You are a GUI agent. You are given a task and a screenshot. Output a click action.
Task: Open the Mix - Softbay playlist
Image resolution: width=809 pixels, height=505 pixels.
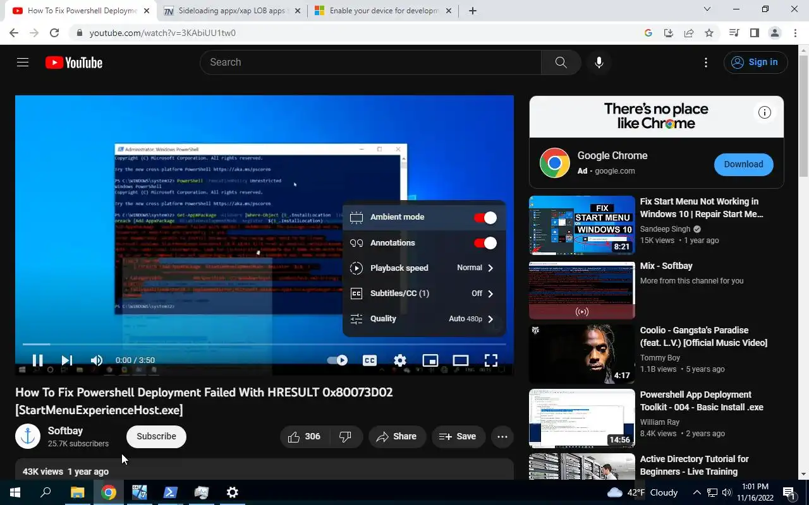pos(582,290)
